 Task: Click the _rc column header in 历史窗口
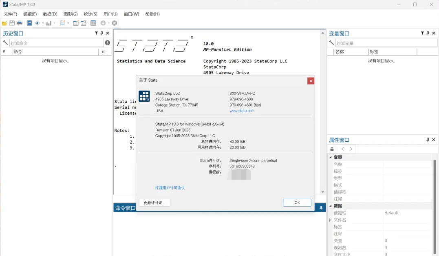pos(105,51)
